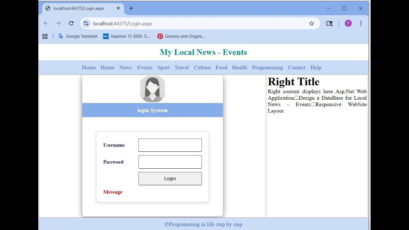
Task: Go to the first Home nav link
Action: point(89,67)
